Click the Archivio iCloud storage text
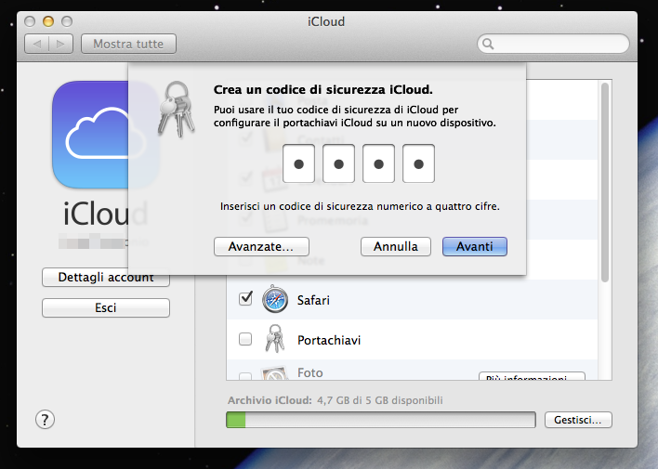Image resolution: width=658 pixels, height=469 pixels. click(336, 400)
